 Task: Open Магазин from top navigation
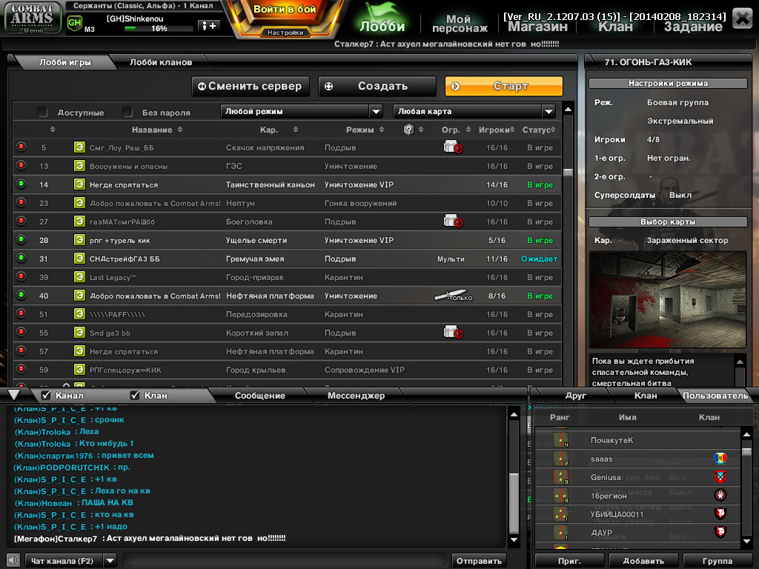[x=537, y=27]
